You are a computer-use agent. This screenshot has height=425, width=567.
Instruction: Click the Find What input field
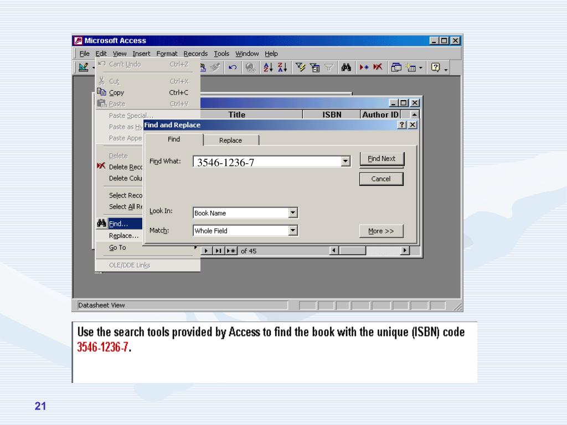pos(267,162)
